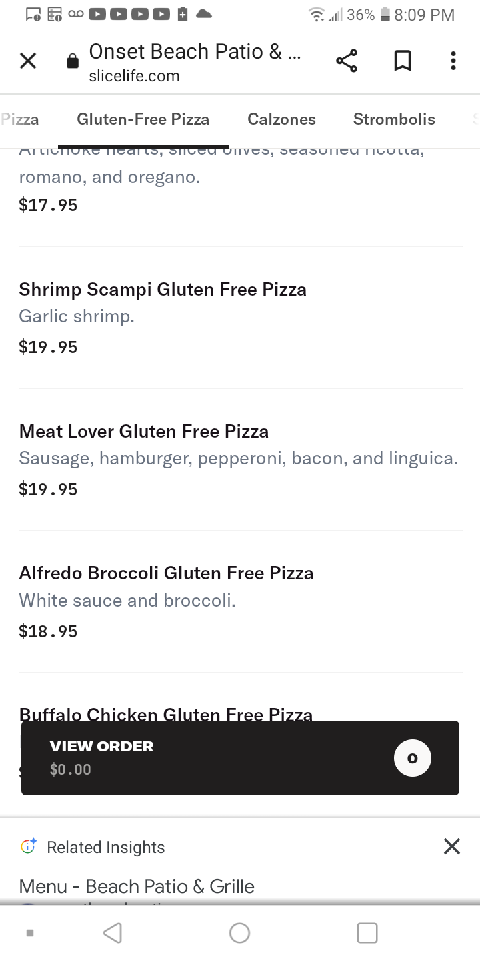Viewport: 480px width, 961px height.
Task: Bookmark this page with bookmark icon
Action: click(402, 61)
